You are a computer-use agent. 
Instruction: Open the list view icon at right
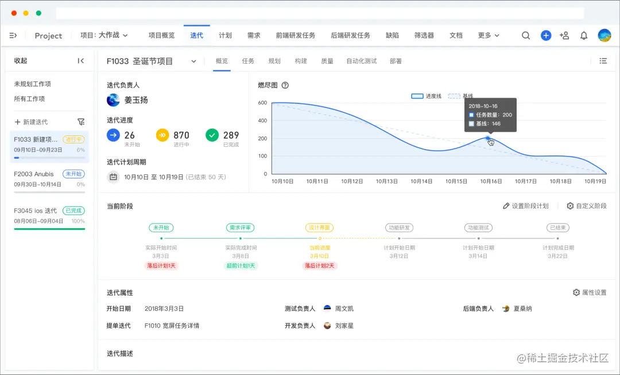tap(603, 61)
